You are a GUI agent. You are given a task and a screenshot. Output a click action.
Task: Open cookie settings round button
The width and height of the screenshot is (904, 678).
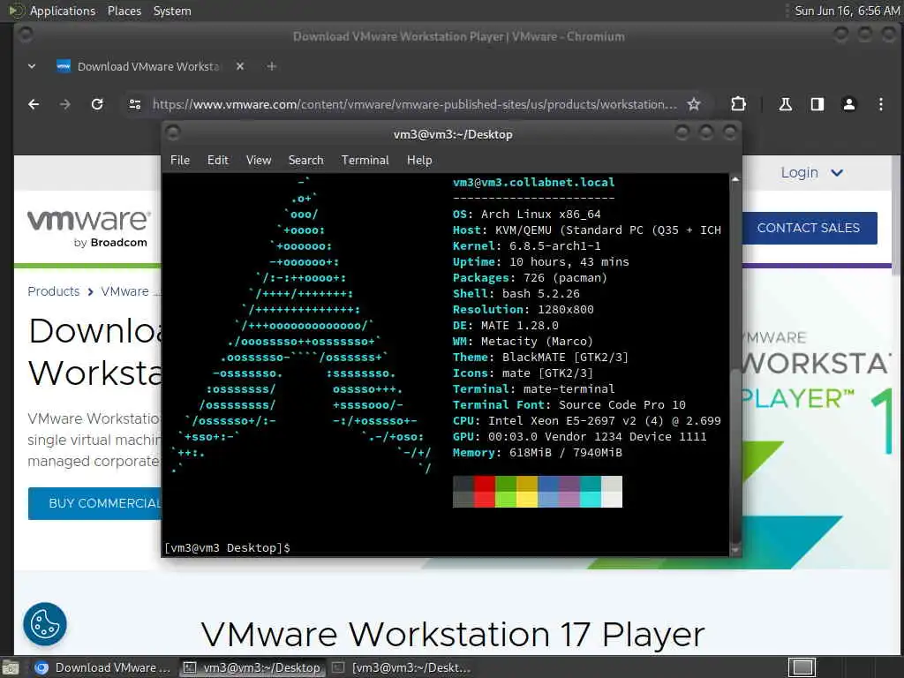45,624
